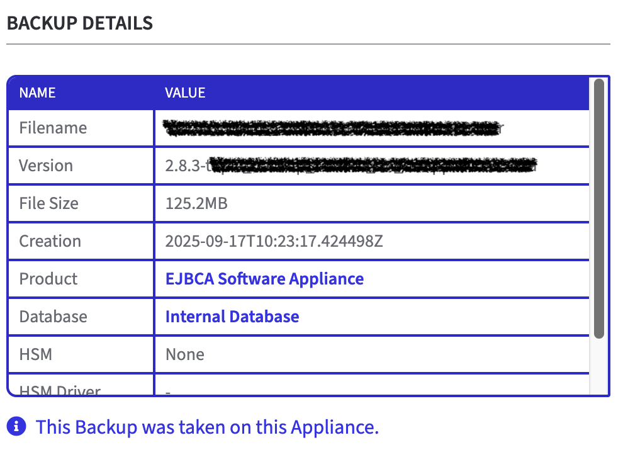
Task: Click the NAME column header
Action: pyautogui.click(x=37, y=93)
